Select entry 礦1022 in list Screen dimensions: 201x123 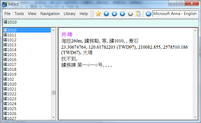click(27, 94)
